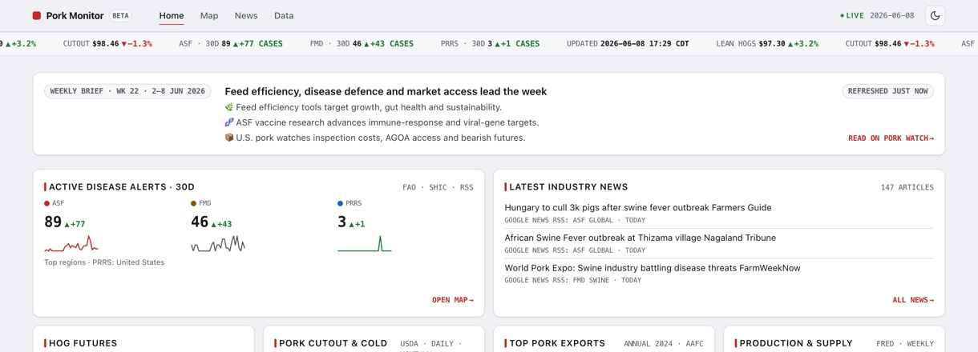The width and height of the screenshot is (978, 352).
Task: Click Top regions PRRS United States text
Action: [x=104, y=262]
